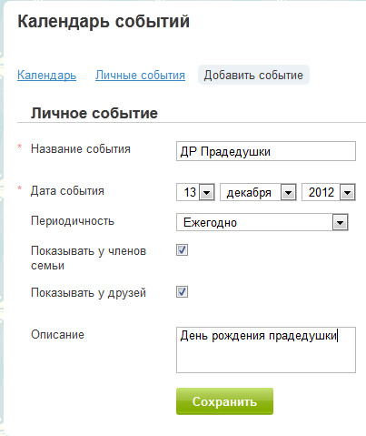Screen dimensions: 366x436
Task: Expand the Периодичность dropdown set to Ежегодно
Action: 262,222
